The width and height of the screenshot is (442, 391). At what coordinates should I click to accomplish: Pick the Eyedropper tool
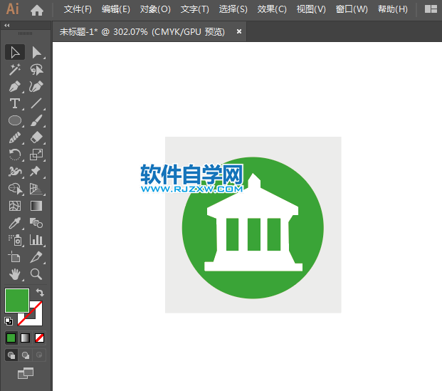[14, 223]
